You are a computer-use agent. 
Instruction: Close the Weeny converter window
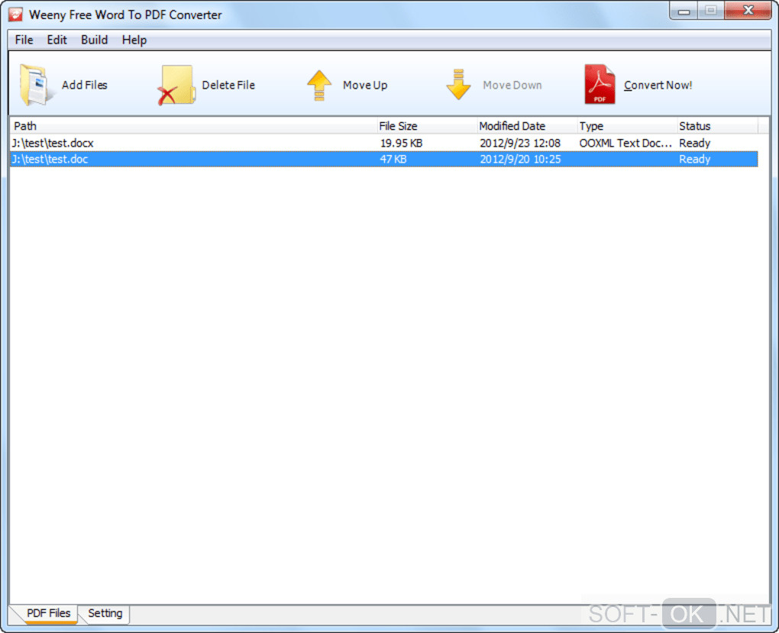[x=748, y=11]
